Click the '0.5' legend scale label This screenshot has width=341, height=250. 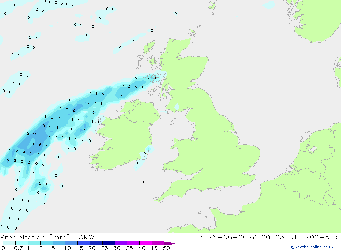click(18, 248)
